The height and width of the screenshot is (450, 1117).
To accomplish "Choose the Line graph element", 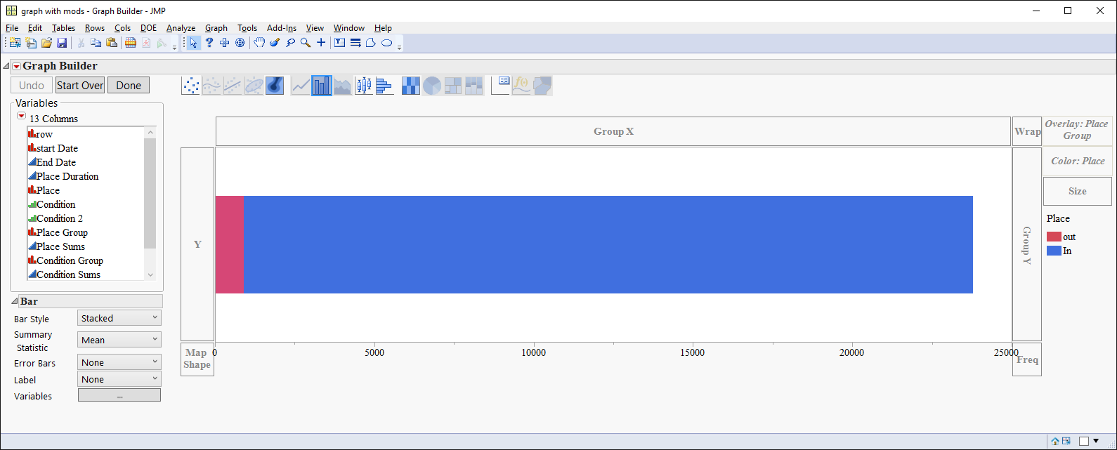I will pyautogui.click(x=301, y=86).
